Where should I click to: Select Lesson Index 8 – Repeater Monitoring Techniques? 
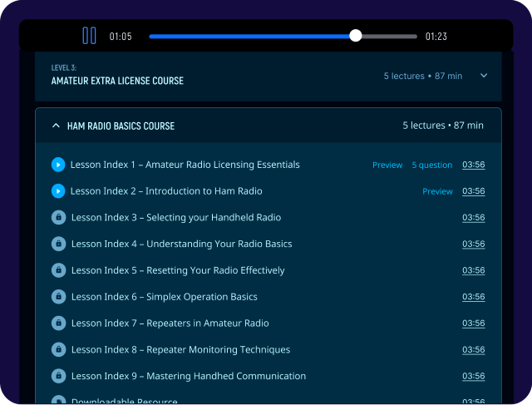click(180, 349)
